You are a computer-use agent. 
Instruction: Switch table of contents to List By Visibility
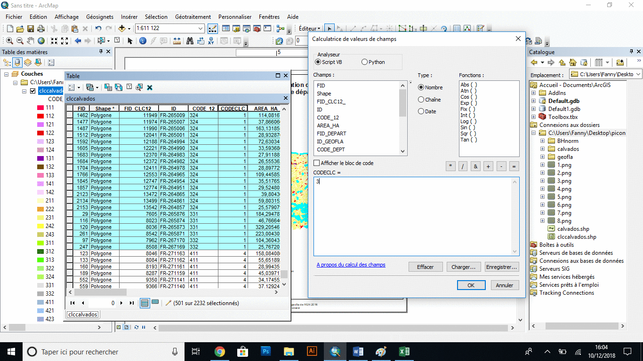[x=28, y=63]
